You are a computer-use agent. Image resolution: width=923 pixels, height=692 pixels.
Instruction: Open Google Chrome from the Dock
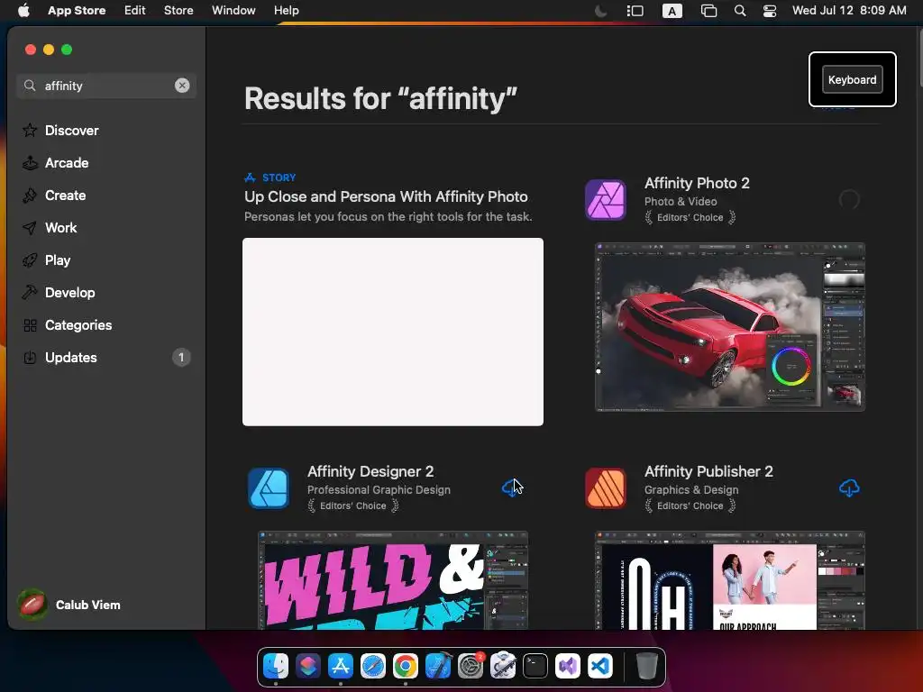[x=405, y=666]
